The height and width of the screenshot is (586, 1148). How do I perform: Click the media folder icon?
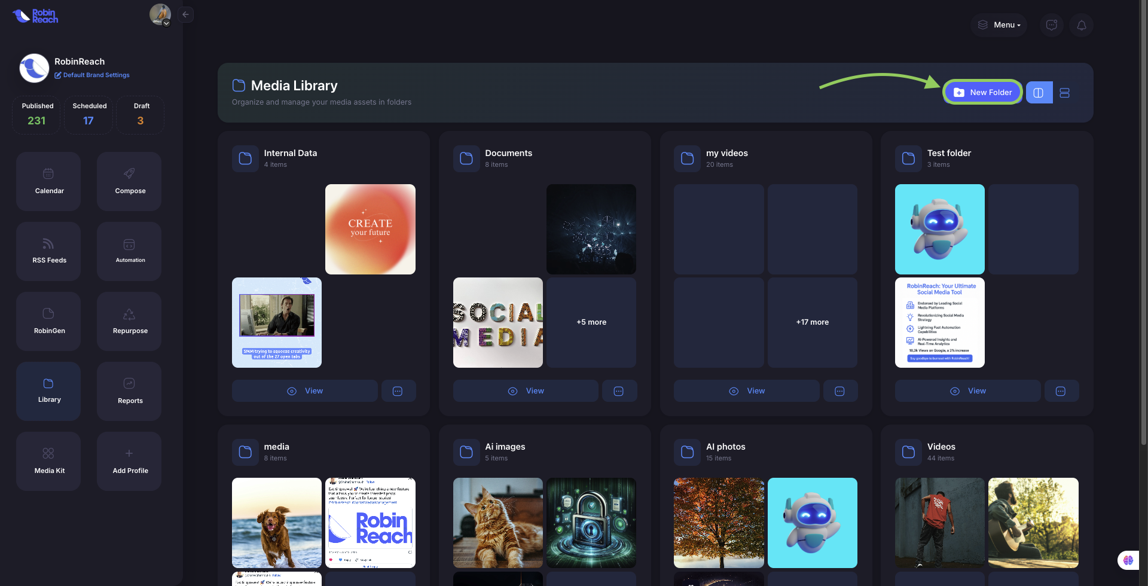pos(245,452)
